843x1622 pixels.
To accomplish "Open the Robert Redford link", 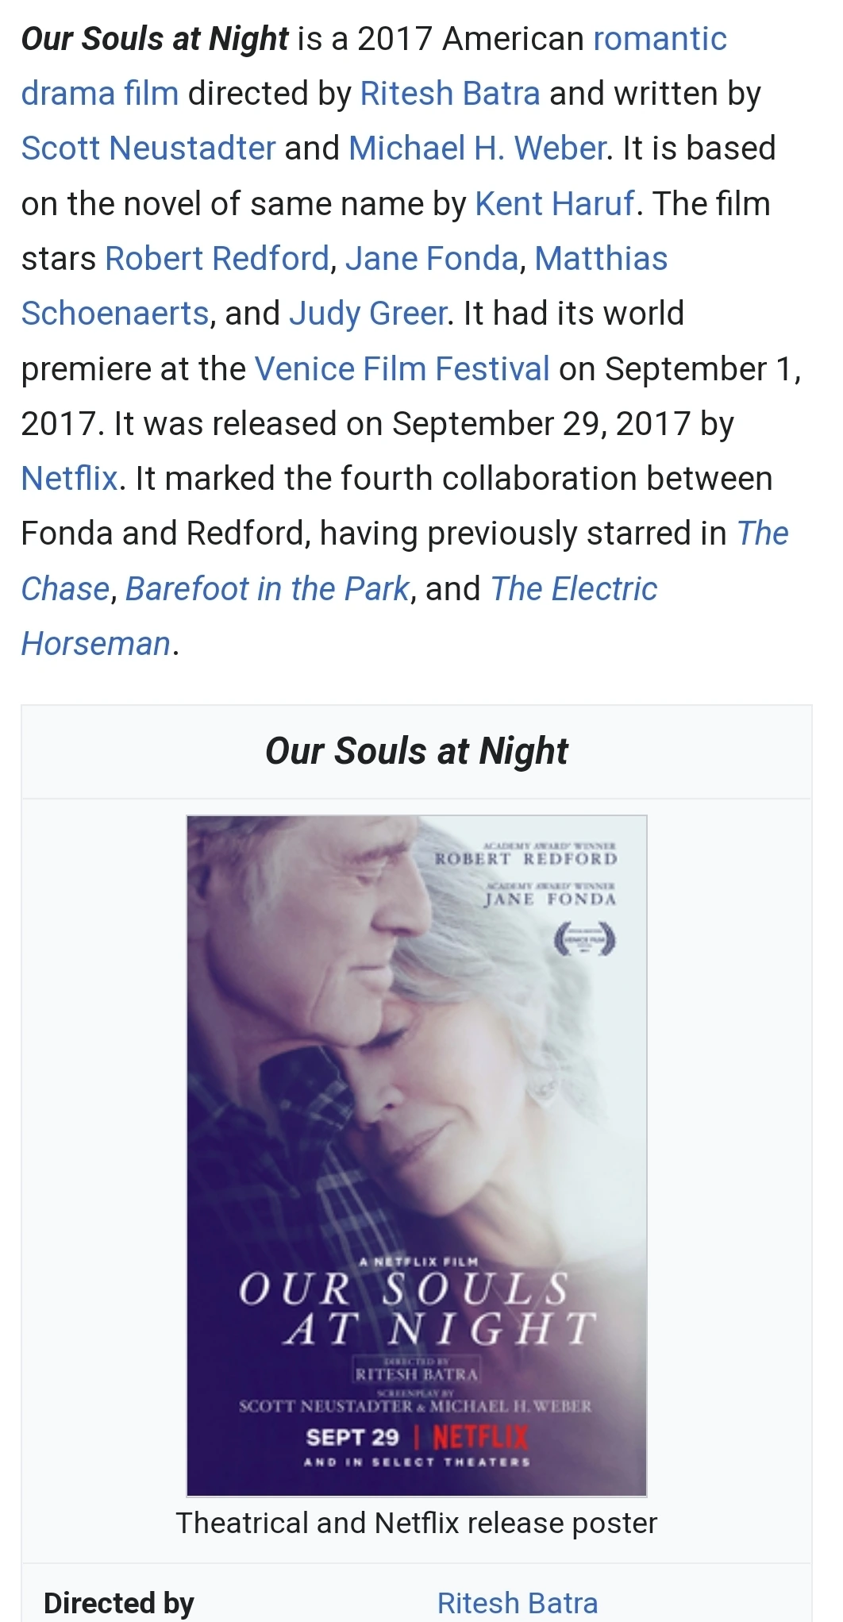I will click(x=217, y=259).
